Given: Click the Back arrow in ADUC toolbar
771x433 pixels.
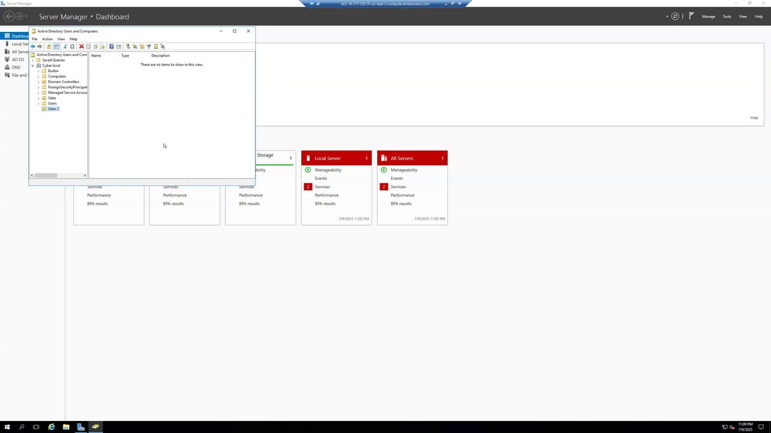Looking at the screenshot, I should 33,46.
